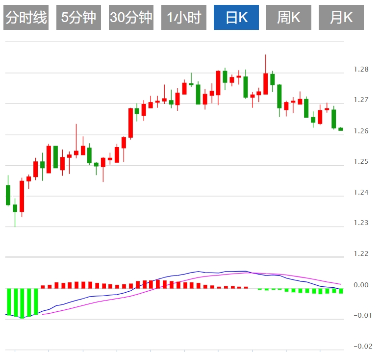
Task: Select the 日K daily candlestick tab
Action: pos(236,18)
